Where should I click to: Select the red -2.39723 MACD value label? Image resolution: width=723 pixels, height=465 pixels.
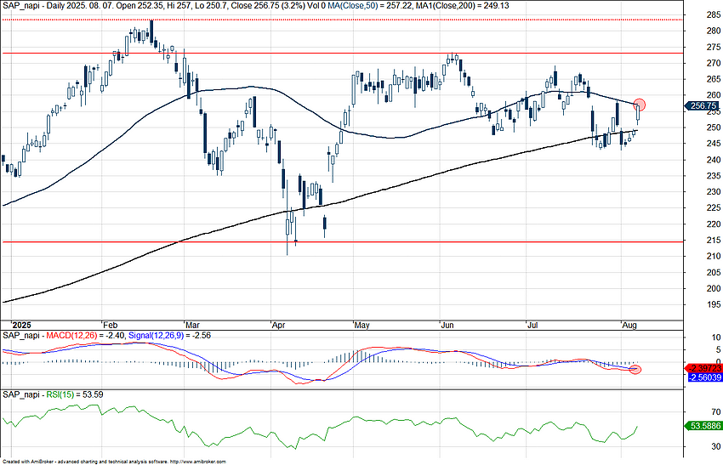point(704,368)
